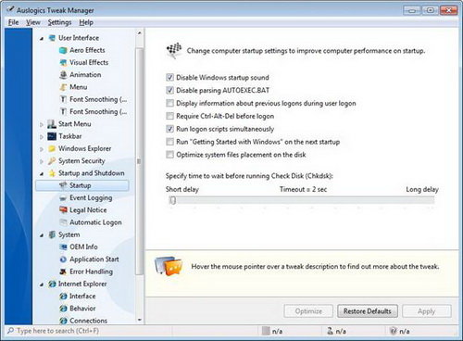Click the Chkdsk delay slider track

303,200
